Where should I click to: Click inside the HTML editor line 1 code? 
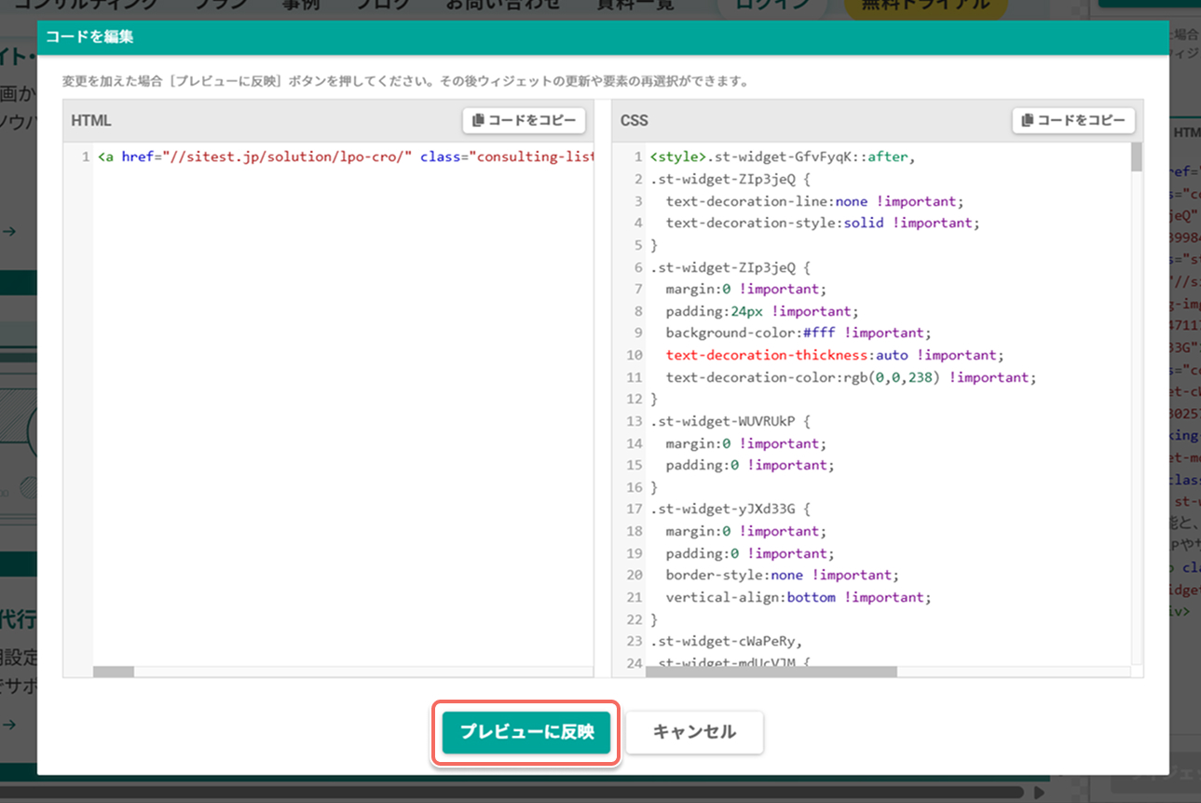[345, 157]
